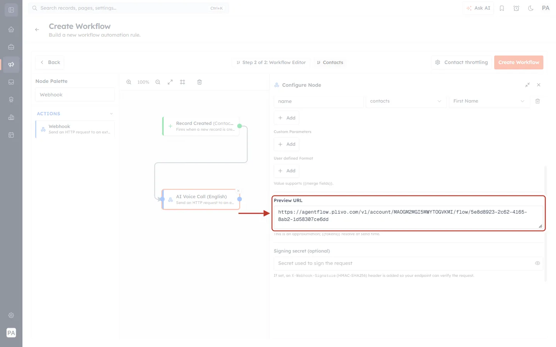
Task: Fit the canvas to view
Action: (x=170, y=82)
